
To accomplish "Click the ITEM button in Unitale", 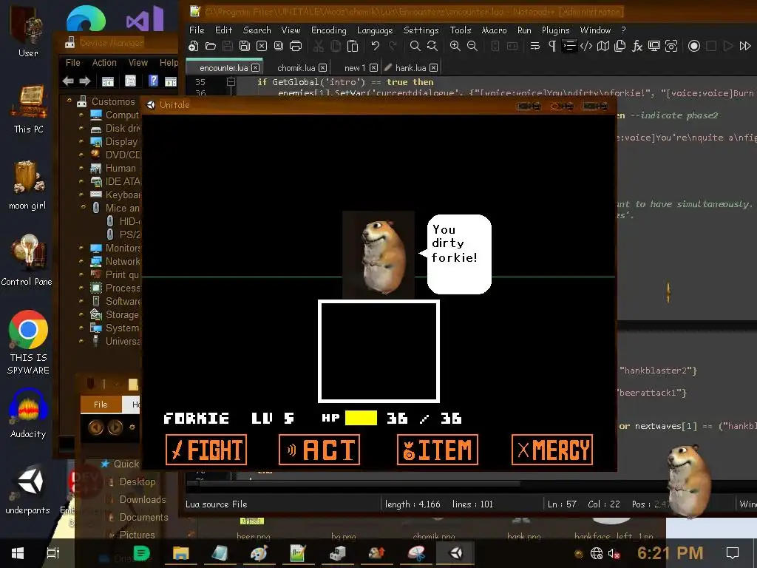I will pyautogui.click(x=438, y=450).
